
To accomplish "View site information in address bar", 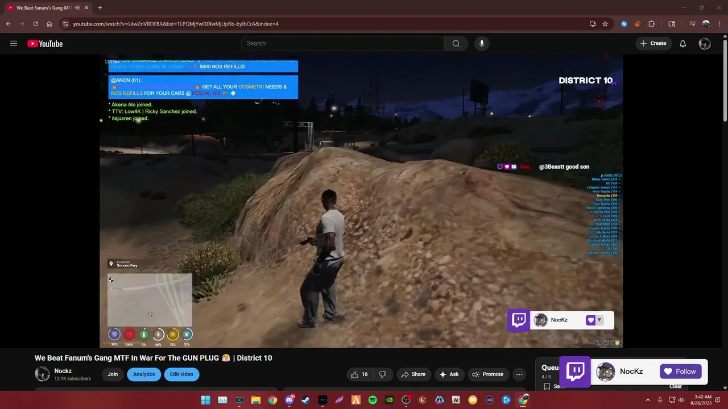I will [65, 24].
